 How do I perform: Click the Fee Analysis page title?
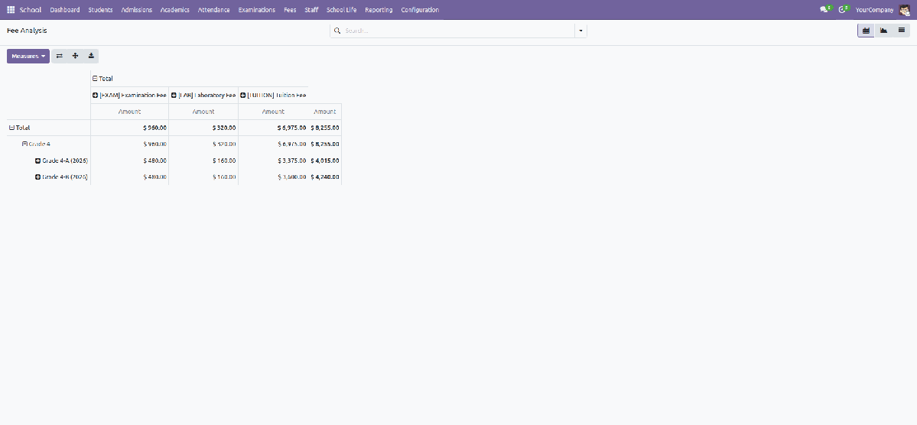pos(27,31)
